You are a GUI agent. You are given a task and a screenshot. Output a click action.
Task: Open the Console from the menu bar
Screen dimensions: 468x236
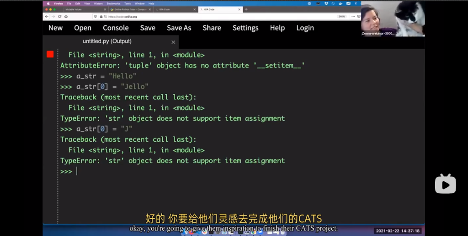[x=116, y=28]
